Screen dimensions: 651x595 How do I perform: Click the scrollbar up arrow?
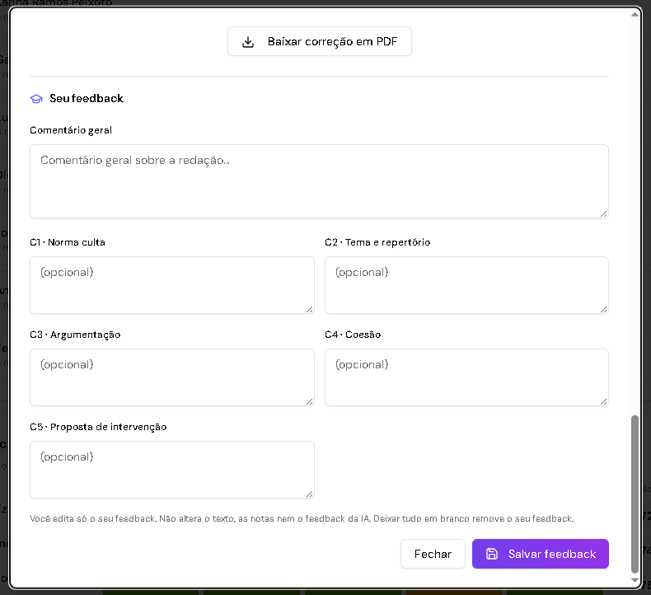point(635,15)
